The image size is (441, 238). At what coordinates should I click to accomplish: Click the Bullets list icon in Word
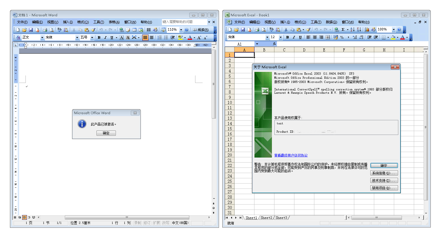point(166,38)
